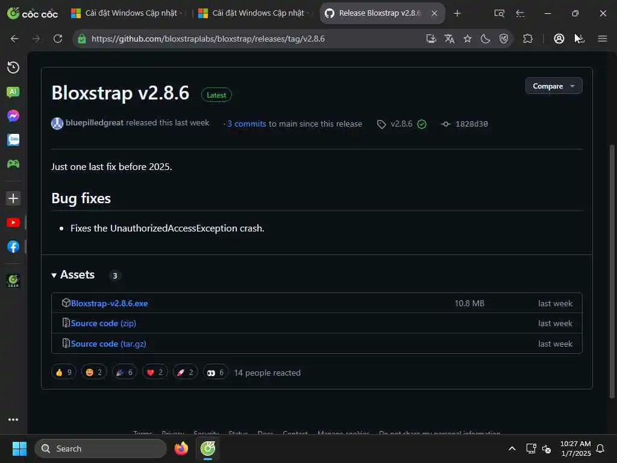Open the browser downloads icon
The image size is (617, 463).
point(580,39)
